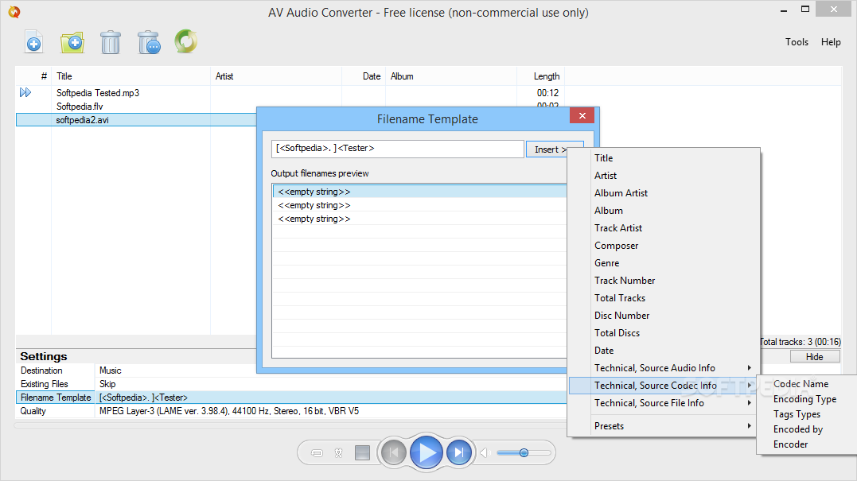This screenshot has width=857, height=481.
Task: Sort the list by Date column
Action: 364,76
